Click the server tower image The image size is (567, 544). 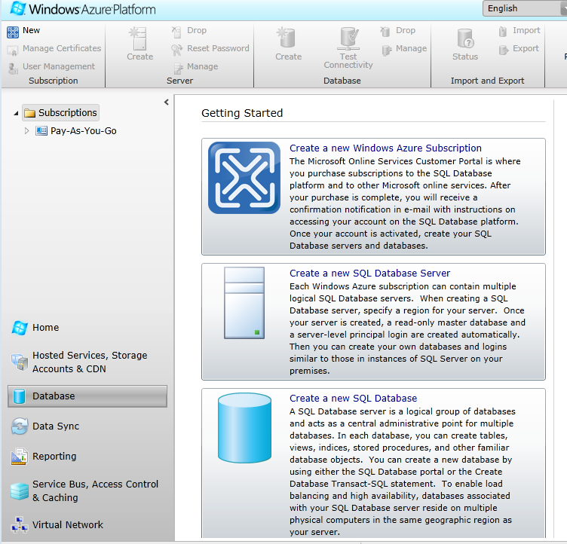[x=244, y=303]
